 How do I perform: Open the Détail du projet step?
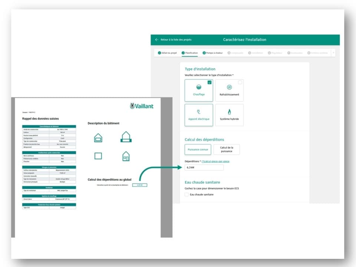point(168,53)
